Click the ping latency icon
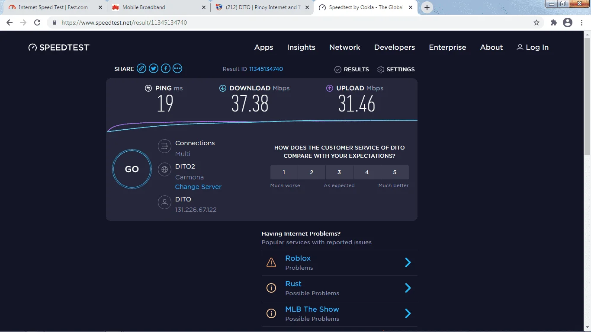591x332 pixels. (x=148, y=88)
